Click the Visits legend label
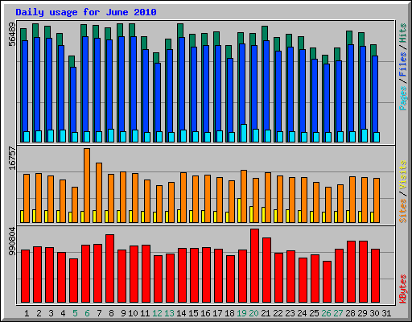The image size is (412, 322). (x=403, y=175)
